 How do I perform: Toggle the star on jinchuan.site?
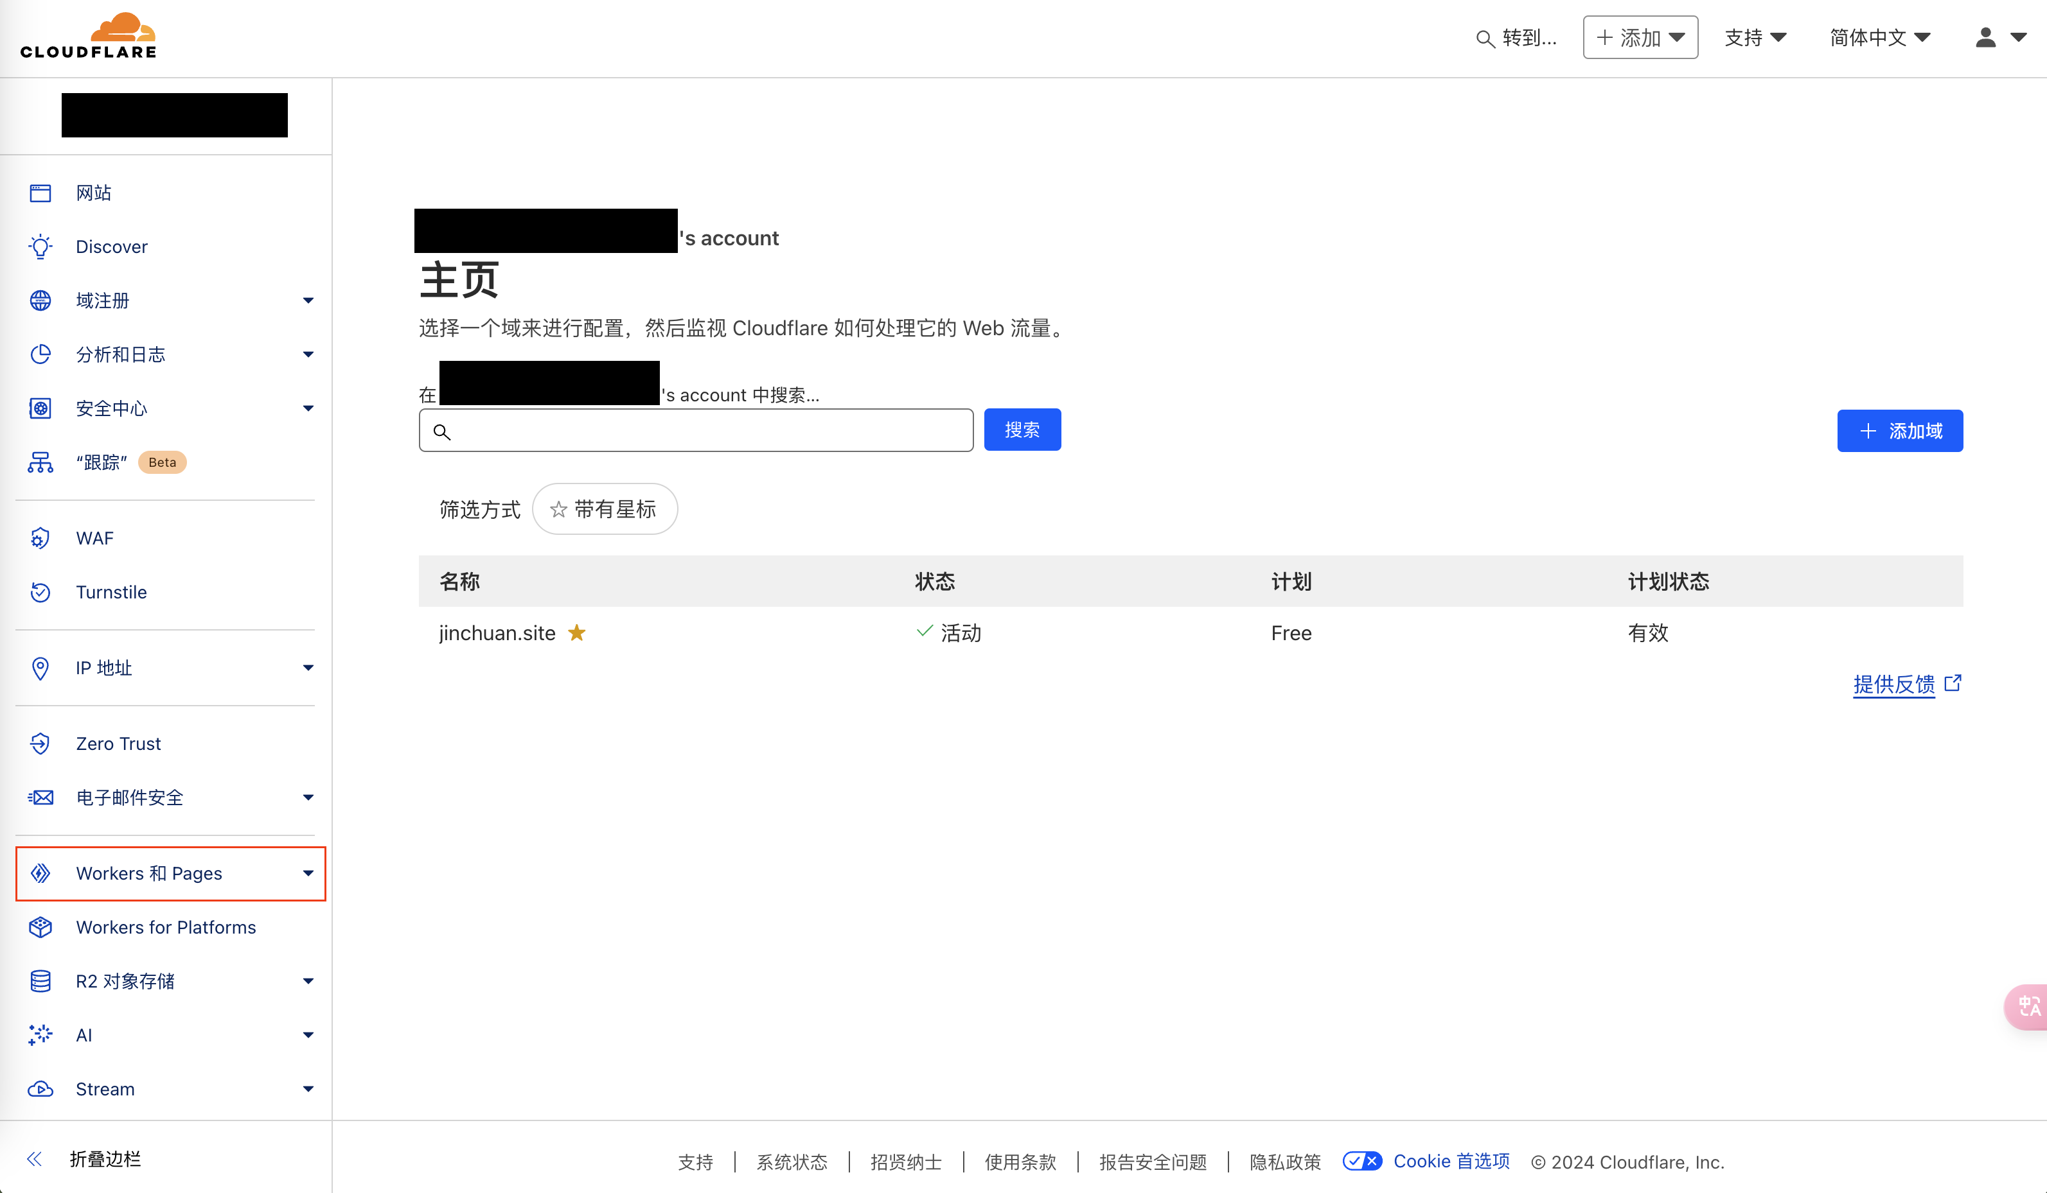coord(577,633)
